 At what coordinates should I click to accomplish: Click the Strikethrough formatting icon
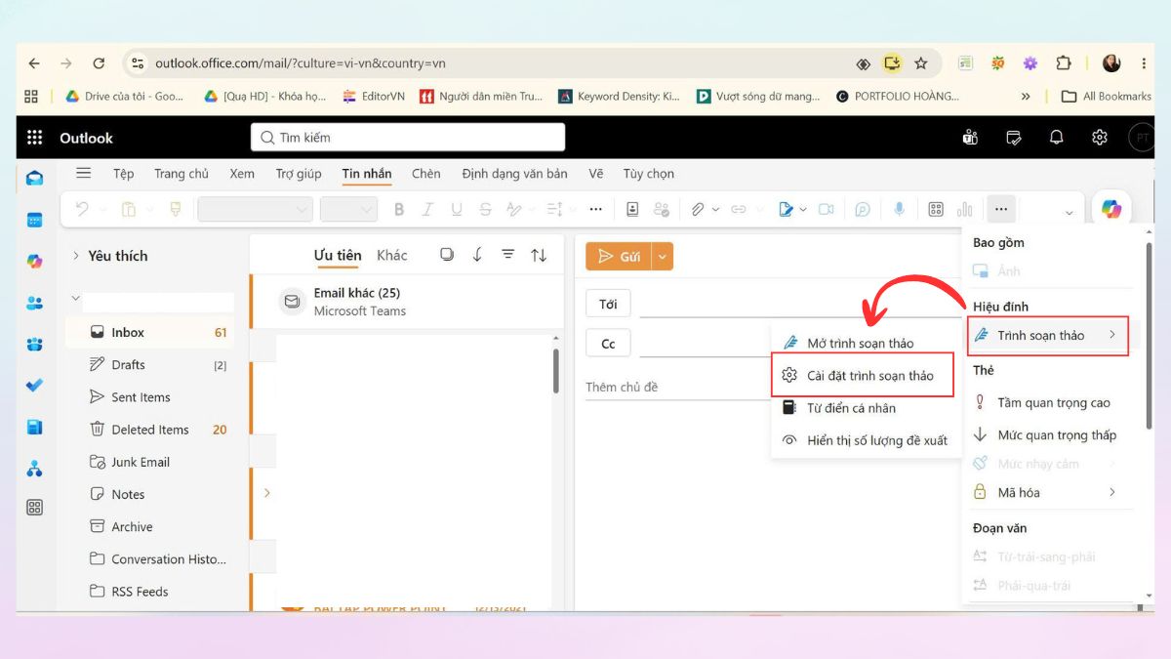[x=485, y=209]
